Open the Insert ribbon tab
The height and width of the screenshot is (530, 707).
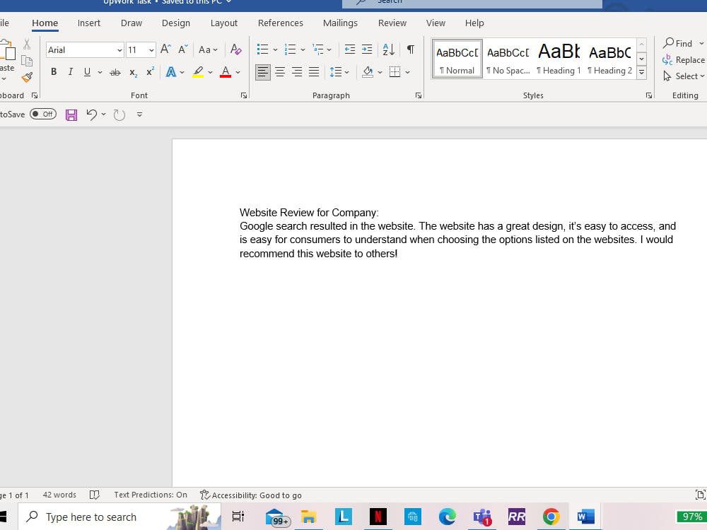(x=89, y=23)
